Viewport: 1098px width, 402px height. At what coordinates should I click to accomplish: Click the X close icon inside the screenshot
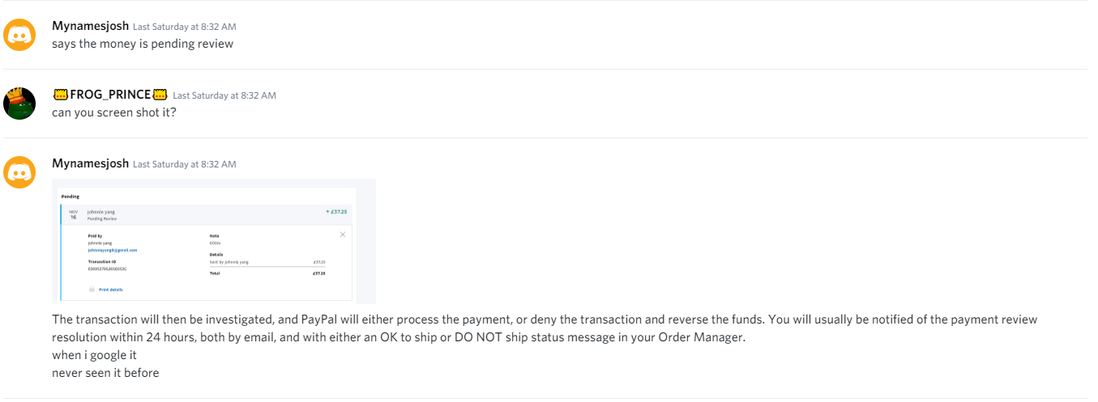coord(343,235)
